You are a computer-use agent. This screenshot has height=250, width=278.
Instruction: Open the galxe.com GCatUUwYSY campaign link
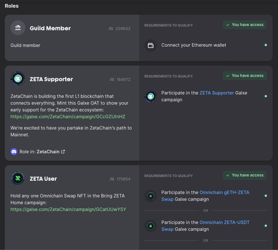[68, 209]
